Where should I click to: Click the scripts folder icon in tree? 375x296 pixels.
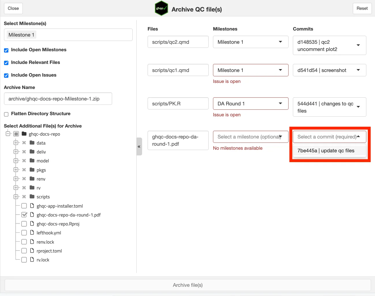(x=32, y=197)
